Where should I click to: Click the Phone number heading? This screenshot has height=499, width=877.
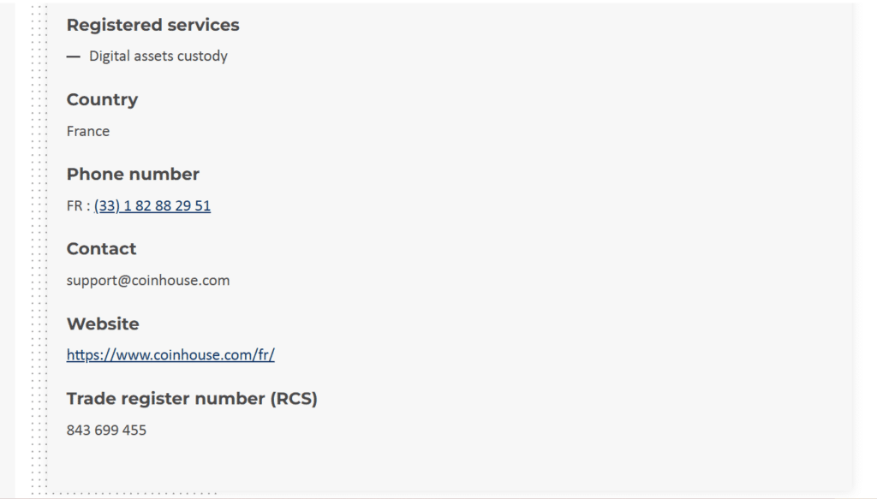133,174
